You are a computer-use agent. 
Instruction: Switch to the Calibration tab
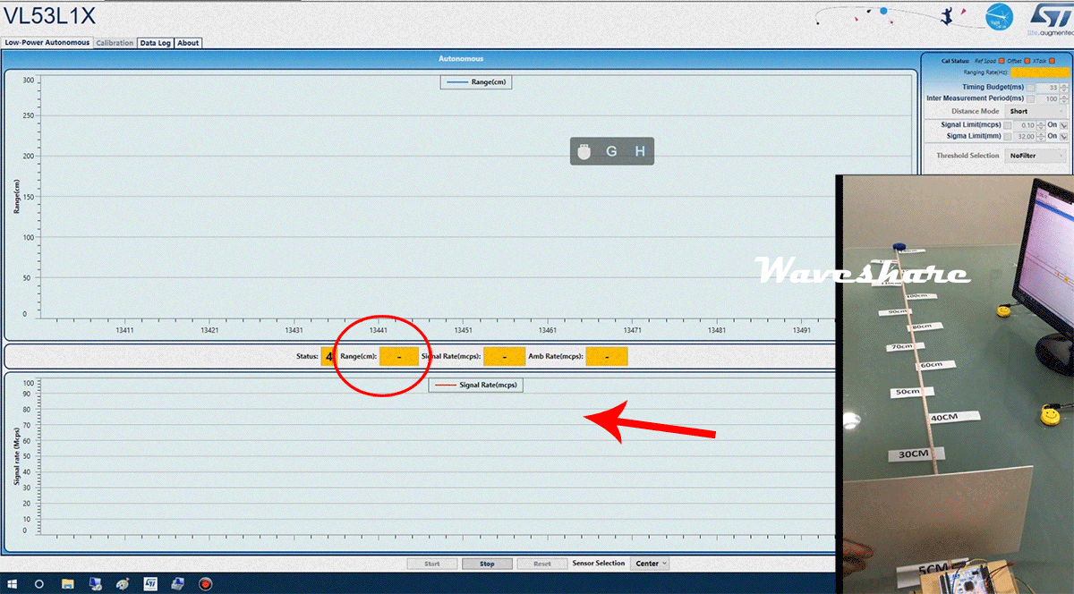tap(115, 42)
